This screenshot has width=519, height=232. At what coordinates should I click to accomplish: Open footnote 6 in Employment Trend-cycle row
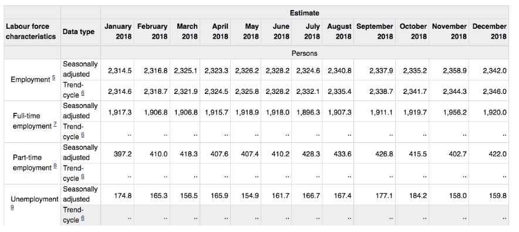[82, 93]
